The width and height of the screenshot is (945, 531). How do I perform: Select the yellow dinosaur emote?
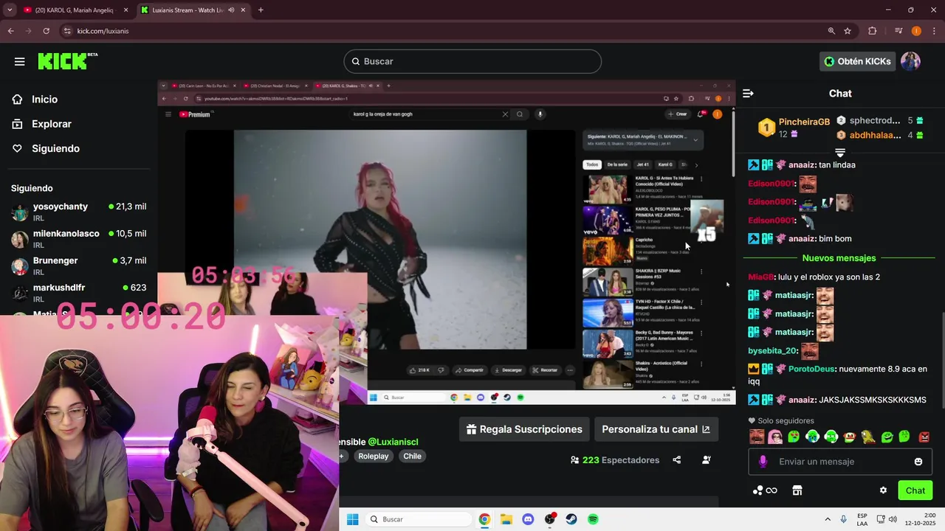point(868,437)
